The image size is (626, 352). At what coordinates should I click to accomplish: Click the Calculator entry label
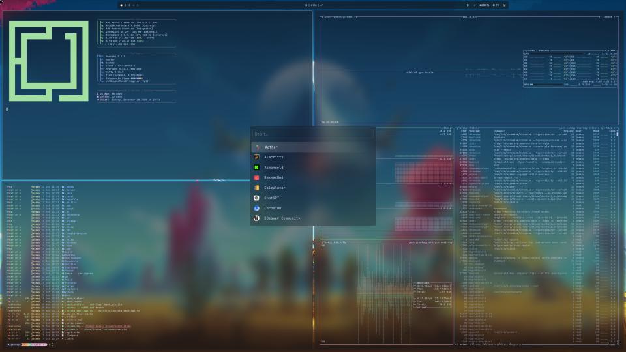click(275, 188)
